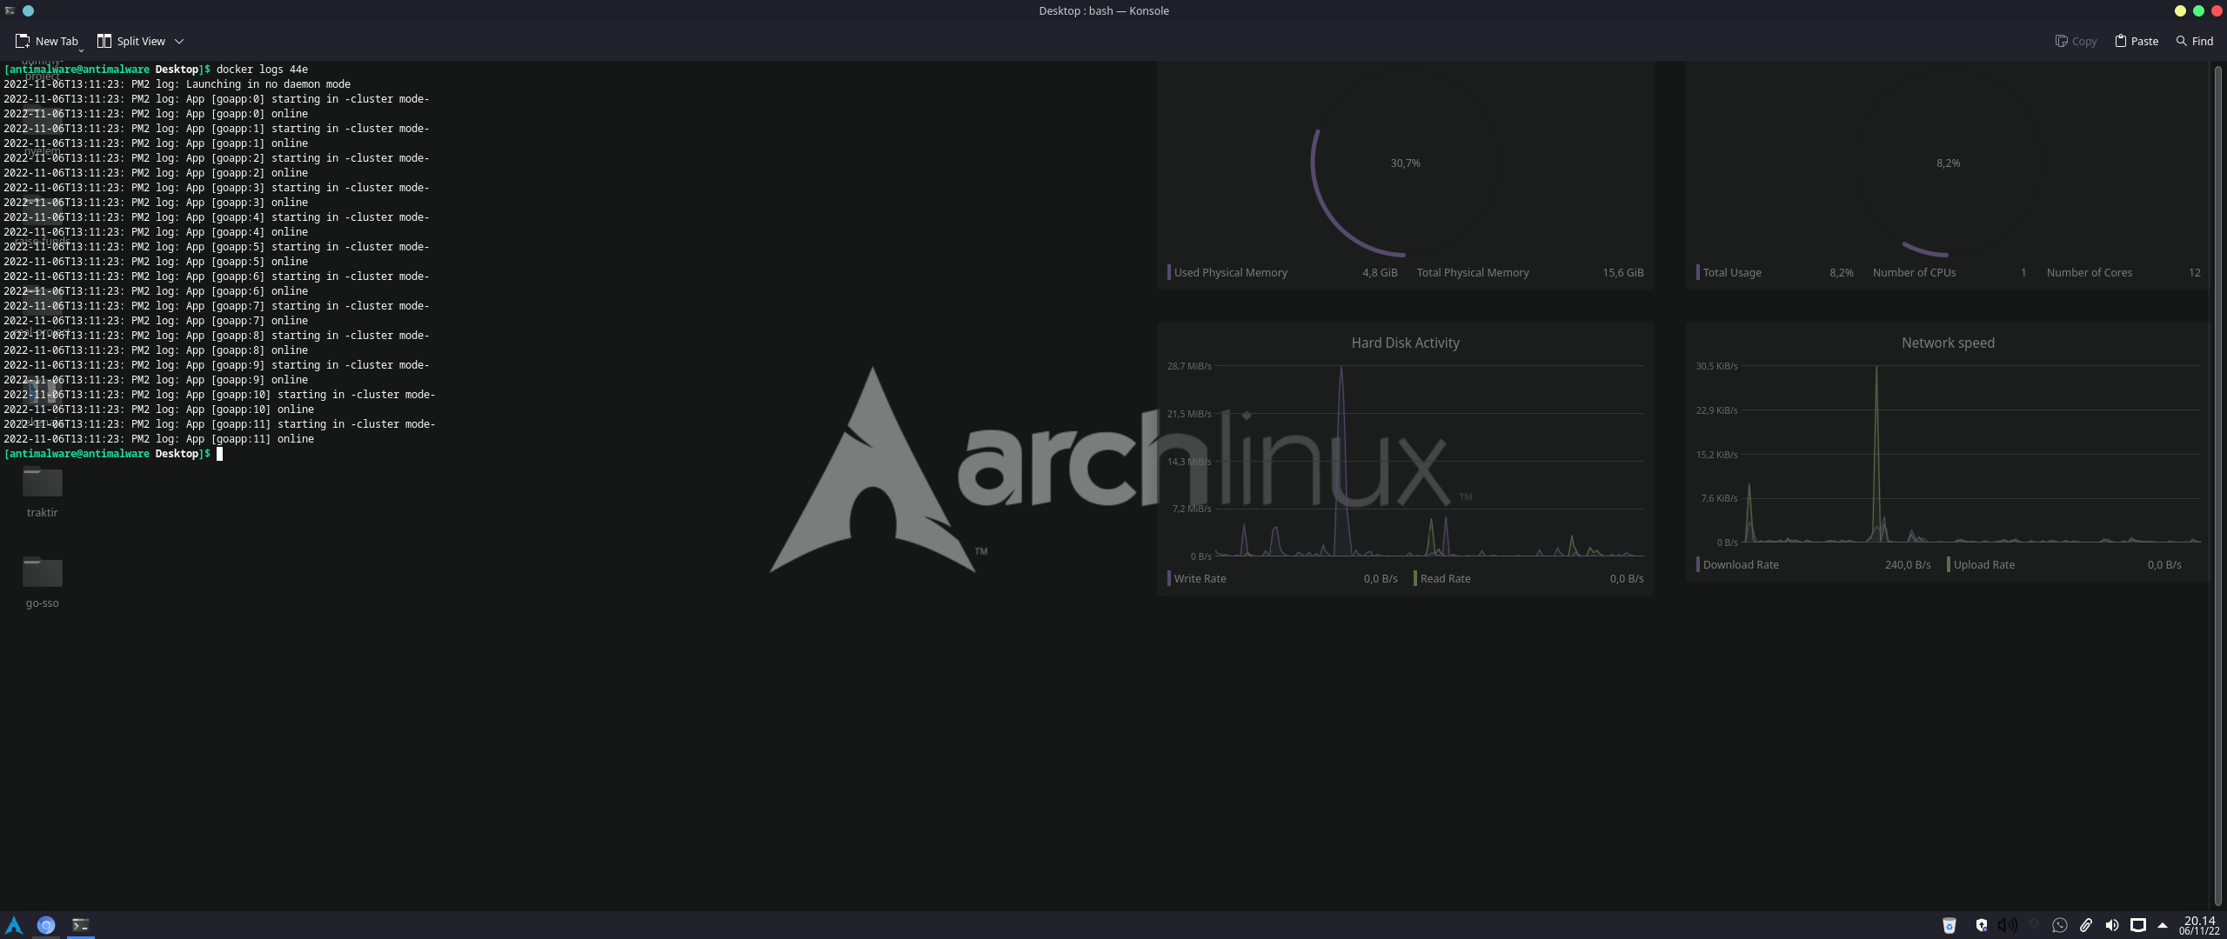Click the dim night light tray icon

point(2034,925)
